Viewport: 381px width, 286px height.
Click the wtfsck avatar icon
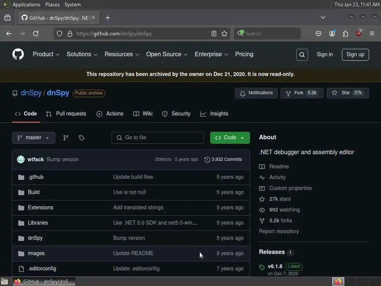[21, 159]
